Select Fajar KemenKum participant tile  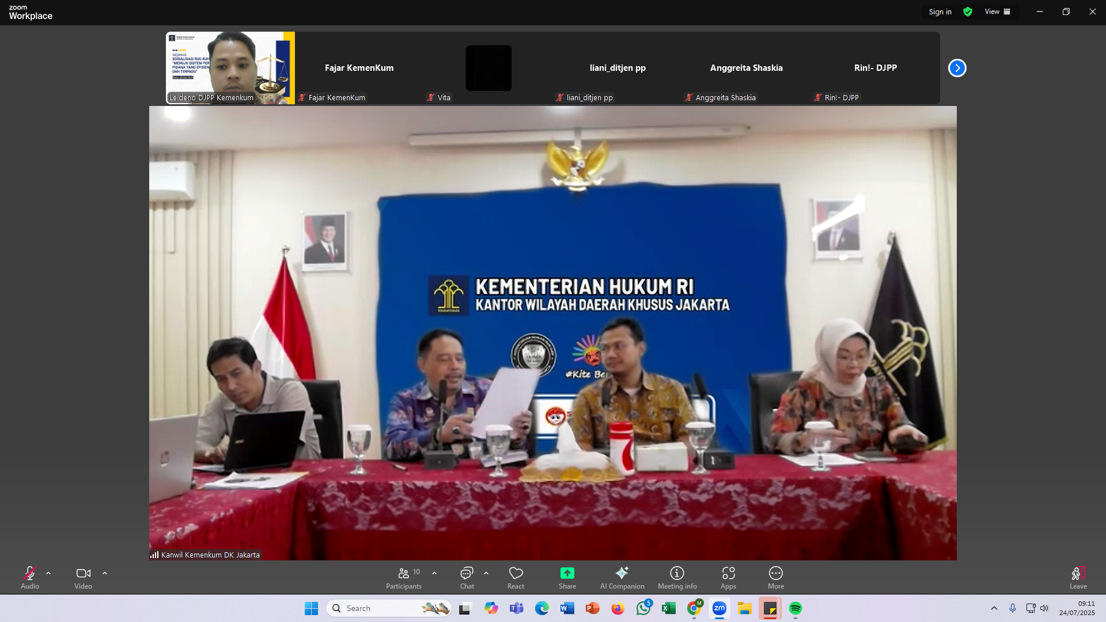(359, 68)
